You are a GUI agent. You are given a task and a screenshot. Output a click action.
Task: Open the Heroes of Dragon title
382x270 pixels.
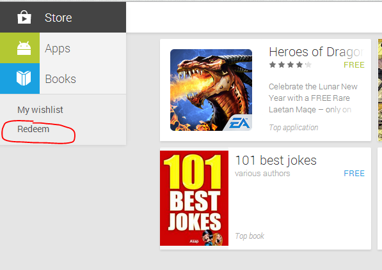(x=317, y=52)
